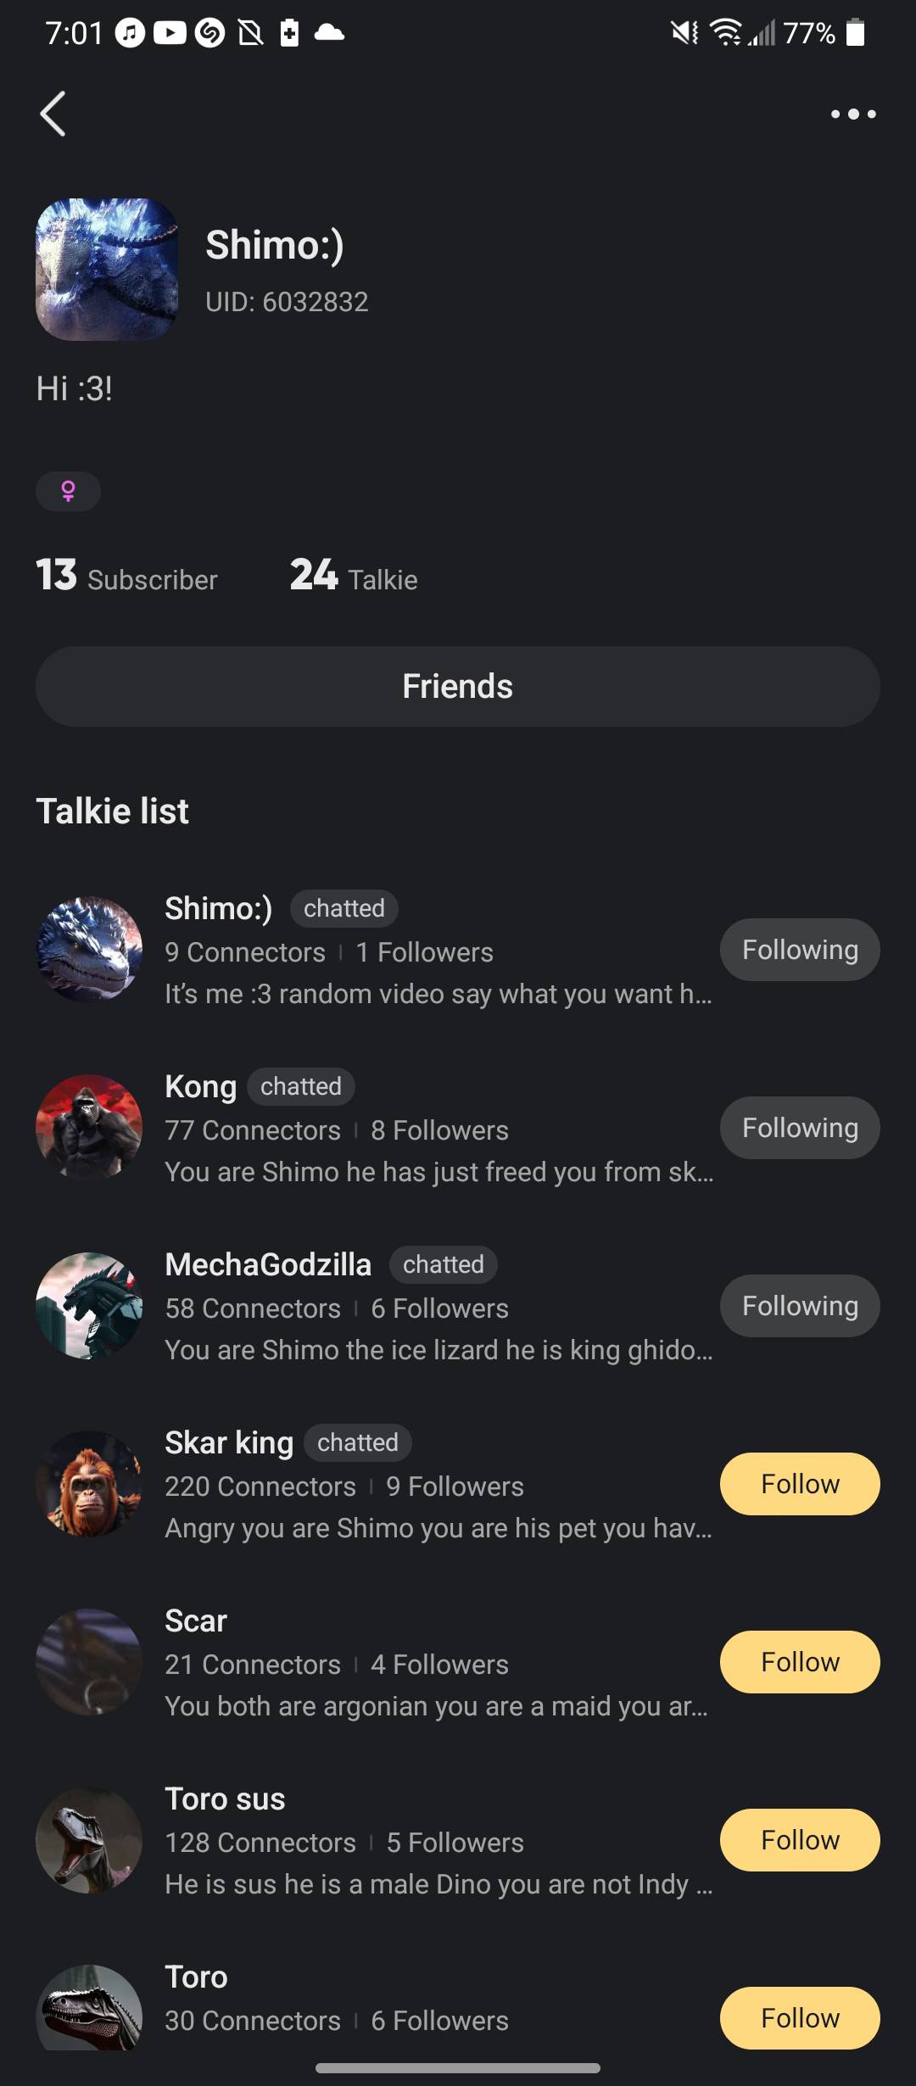
Task: Toggle Following for Kong talkie
Action: [800, 1128]
